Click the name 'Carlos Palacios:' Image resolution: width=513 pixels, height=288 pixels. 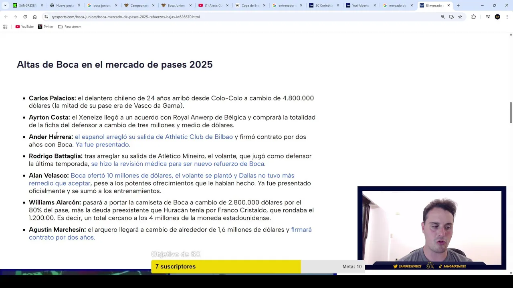(x=52, y=98)
